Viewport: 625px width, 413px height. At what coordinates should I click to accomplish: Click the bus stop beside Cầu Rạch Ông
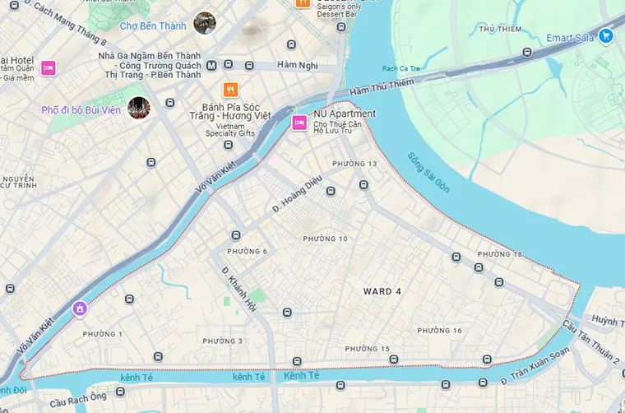pyautogui.click(x=120, y=392)
